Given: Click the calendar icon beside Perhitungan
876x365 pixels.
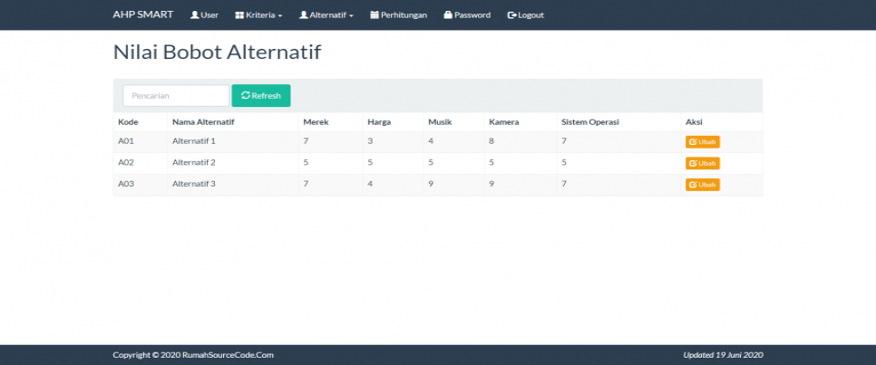Looking at the screenshot, I should [375, 15].
